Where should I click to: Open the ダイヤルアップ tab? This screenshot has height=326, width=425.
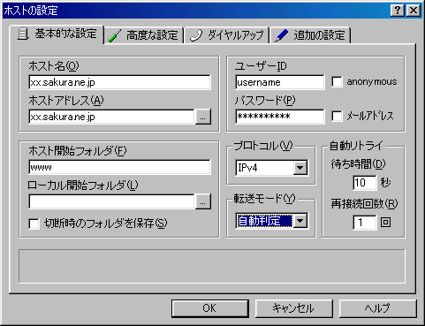(x=226, y=35)
